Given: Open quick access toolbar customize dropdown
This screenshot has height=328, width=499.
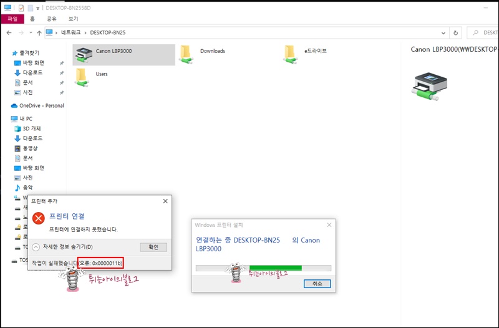Looking at the screenshot, I should [37, 9].
